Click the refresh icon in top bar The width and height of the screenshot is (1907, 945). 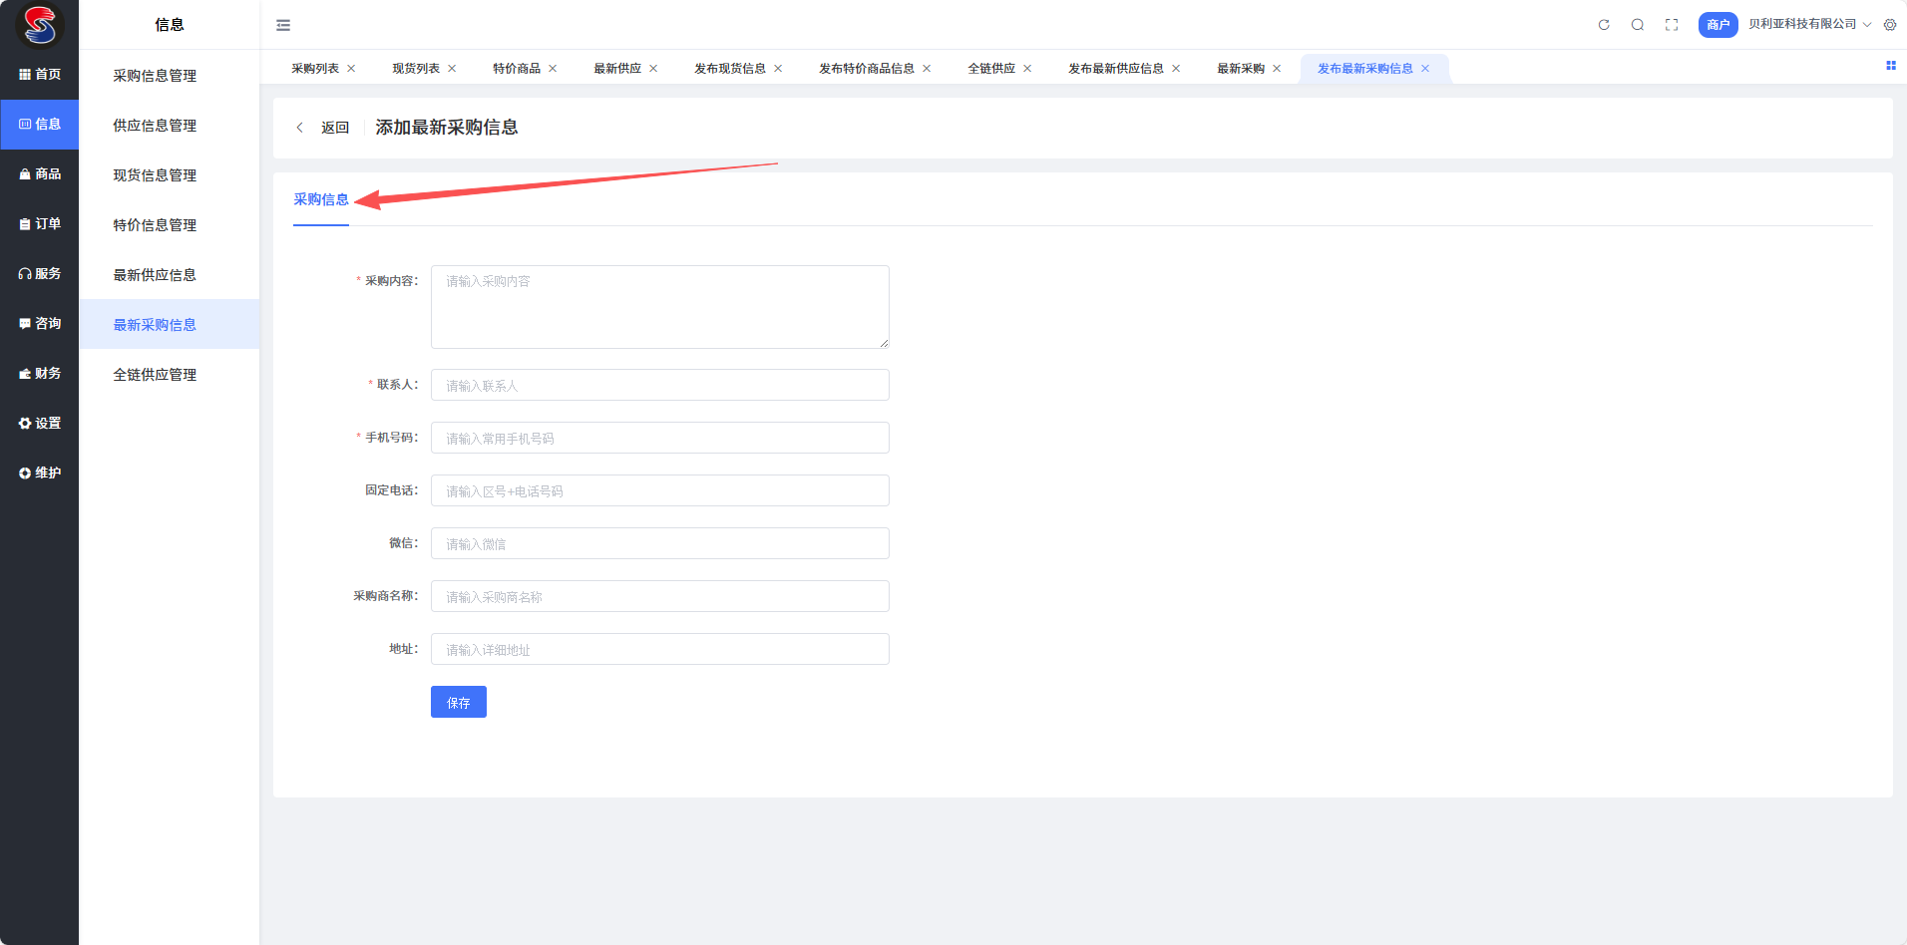tap(1604, 25)
